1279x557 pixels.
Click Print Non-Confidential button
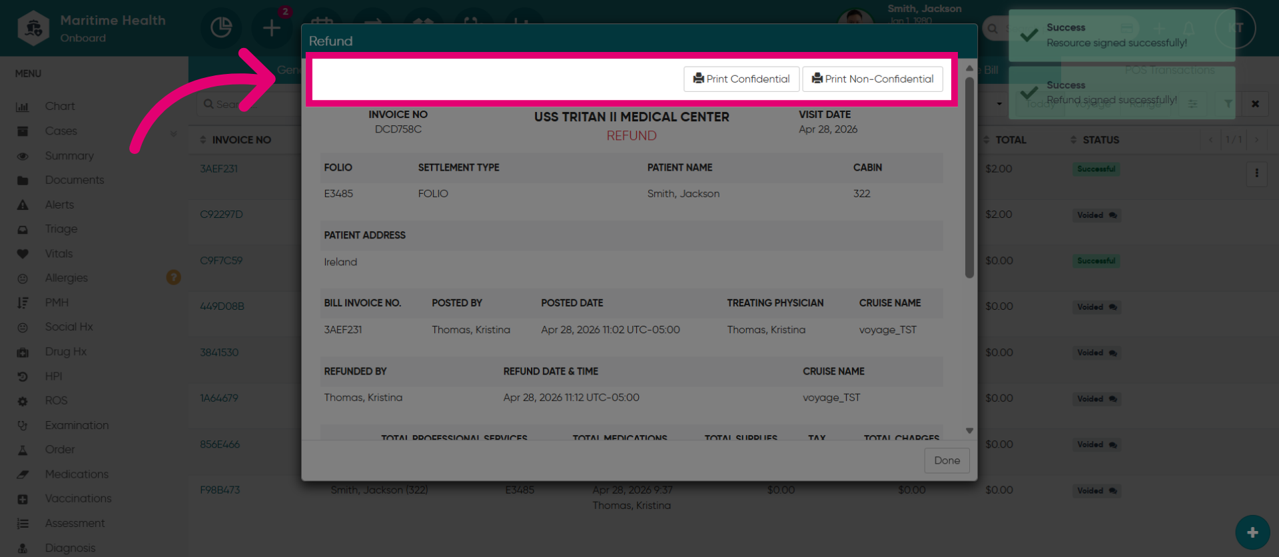click(x=873, y=79)
